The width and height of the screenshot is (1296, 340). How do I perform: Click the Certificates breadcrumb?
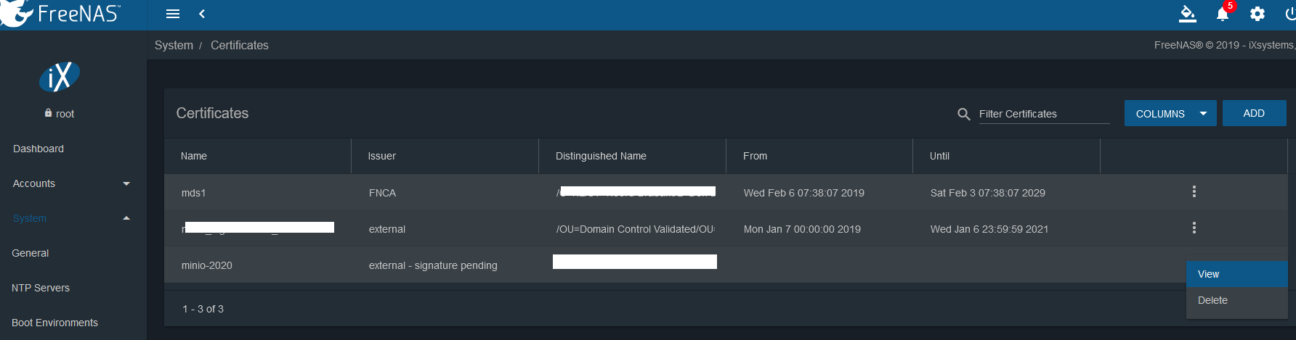(240, 45)
